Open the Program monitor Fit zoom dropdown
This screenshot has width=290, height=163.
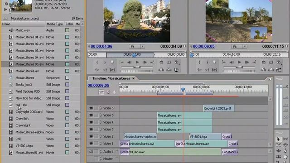click(x=239, y=47)
